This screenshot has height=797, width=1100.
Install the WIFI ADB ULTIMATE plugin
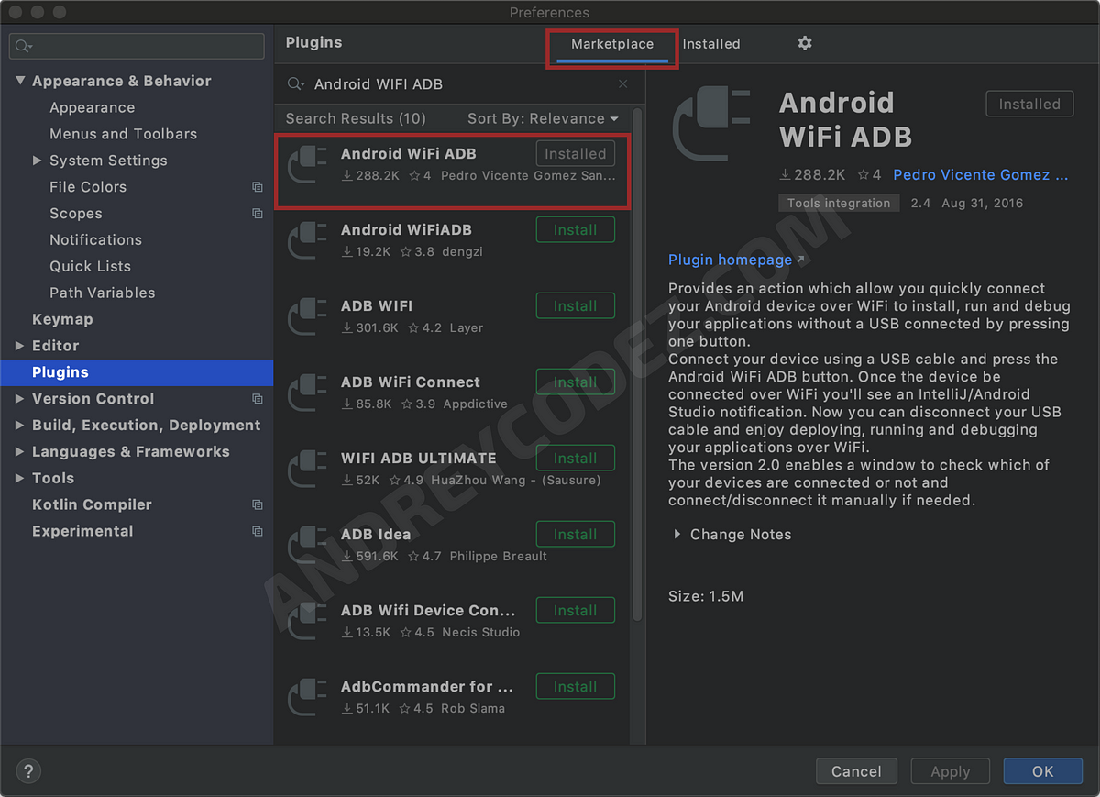tap(575, 459)
